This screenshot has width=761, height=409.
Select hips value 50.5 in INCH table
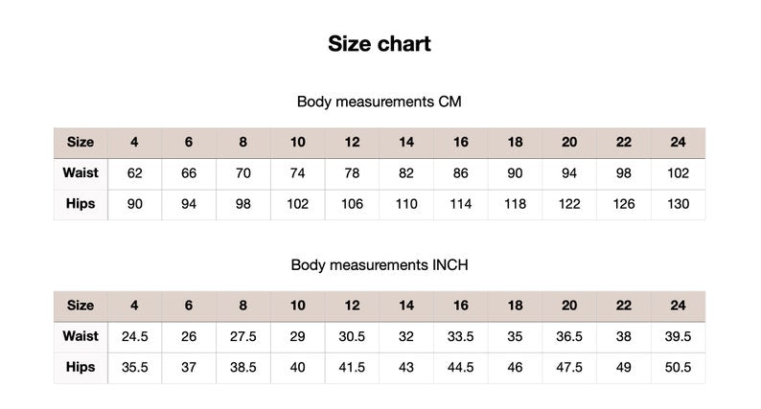[x=678, y=367]
